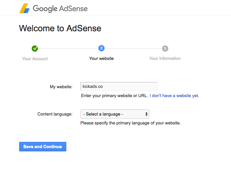This screenshot has height=183, width=231.
Task: Click the gray step 3 circle
Action: tap(165, 49)
